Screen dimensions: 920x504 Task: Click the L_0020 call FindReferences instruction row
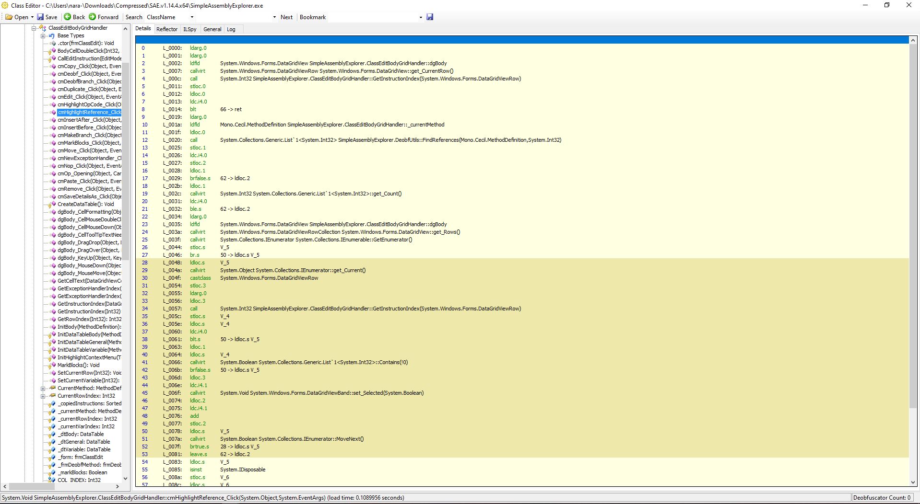(522, 140)
